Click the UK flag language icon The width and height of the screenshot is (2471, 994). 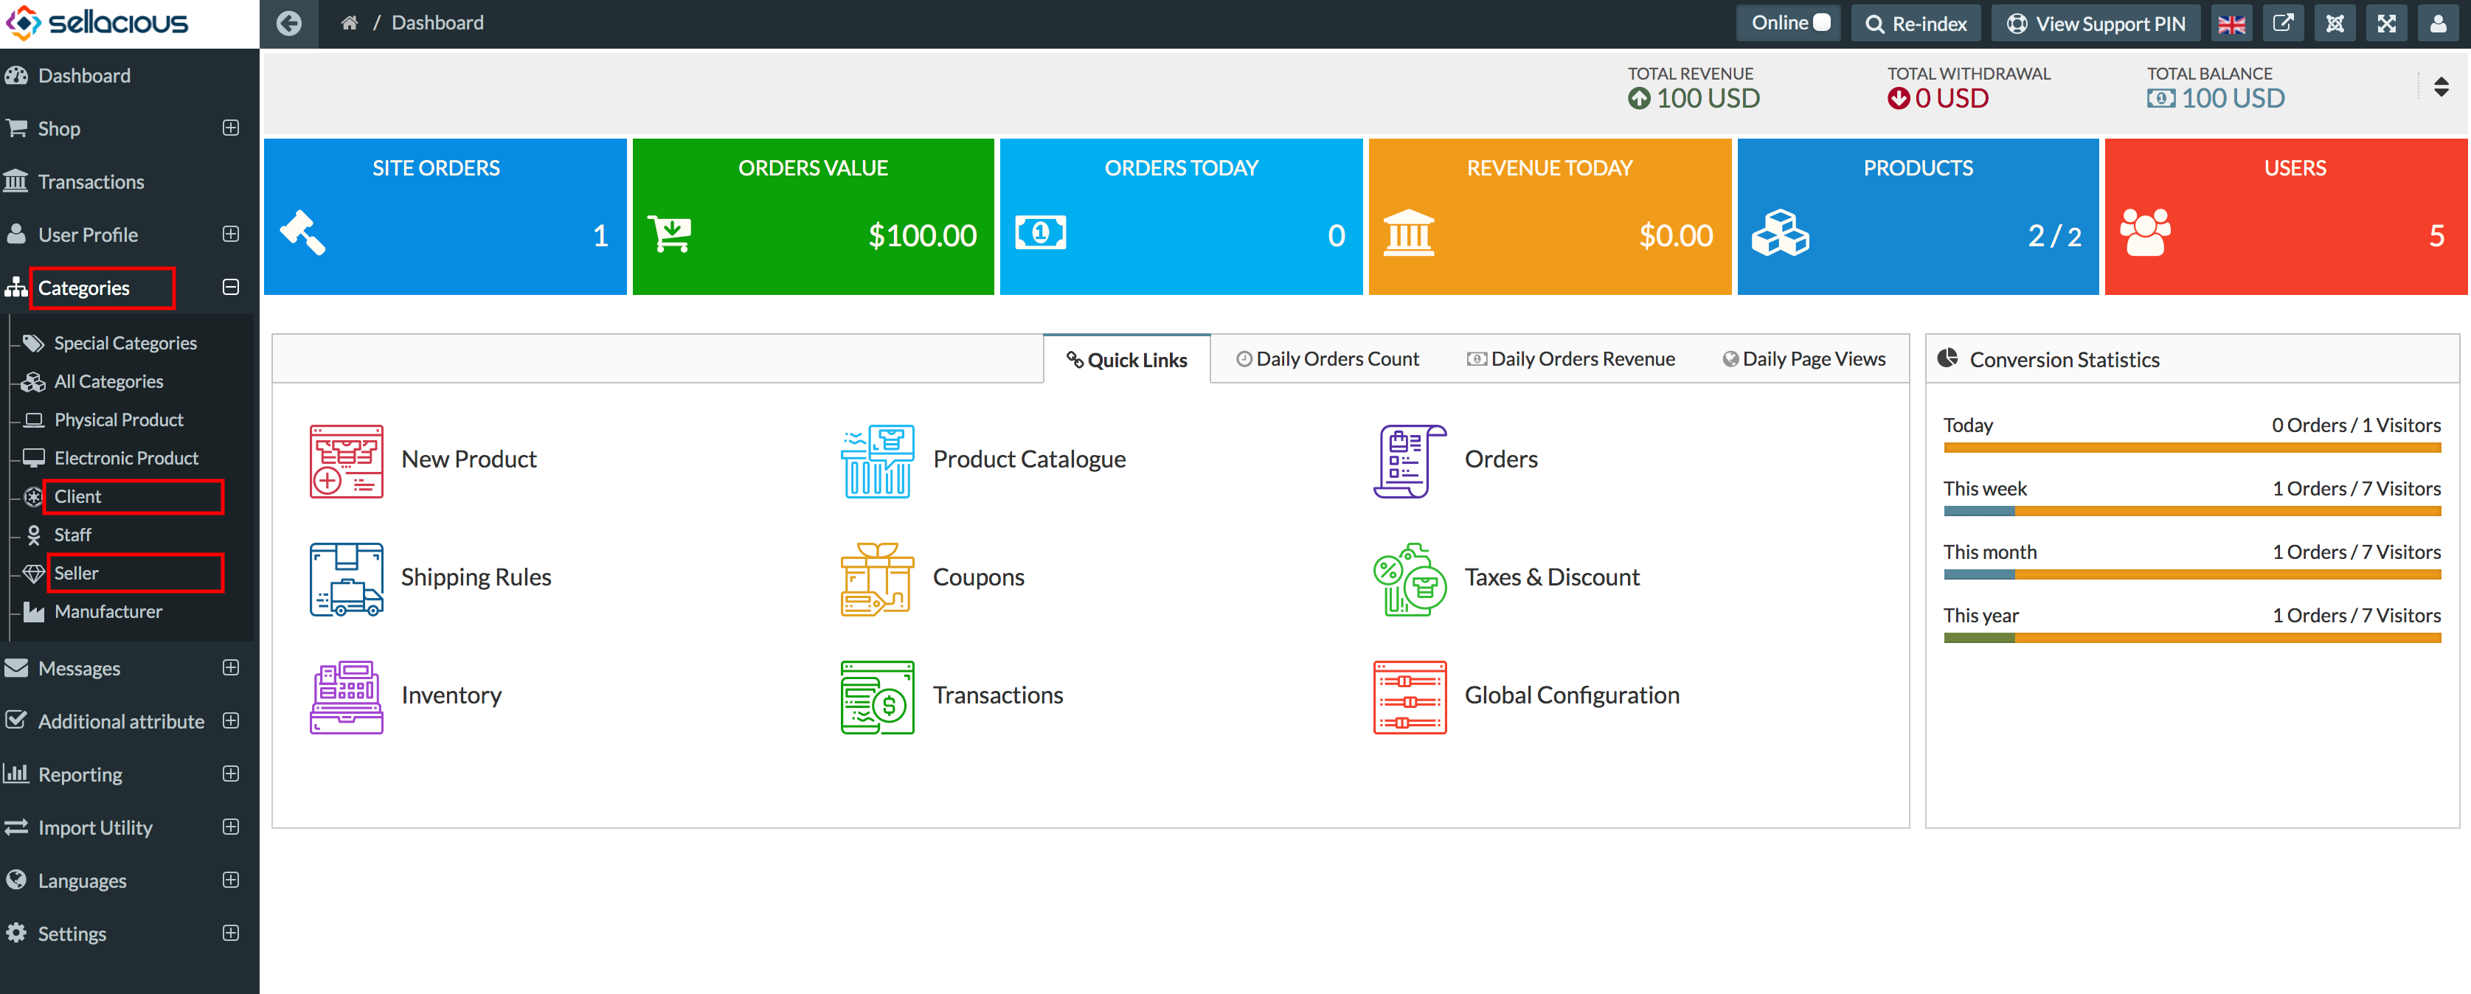coord(2231,24)
